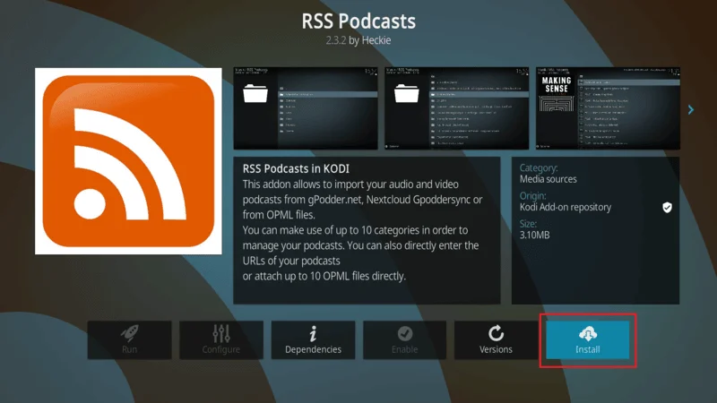The image size is (717, 403).
Task: Click the addon description paragraph
Action: (x=362, y=230)
